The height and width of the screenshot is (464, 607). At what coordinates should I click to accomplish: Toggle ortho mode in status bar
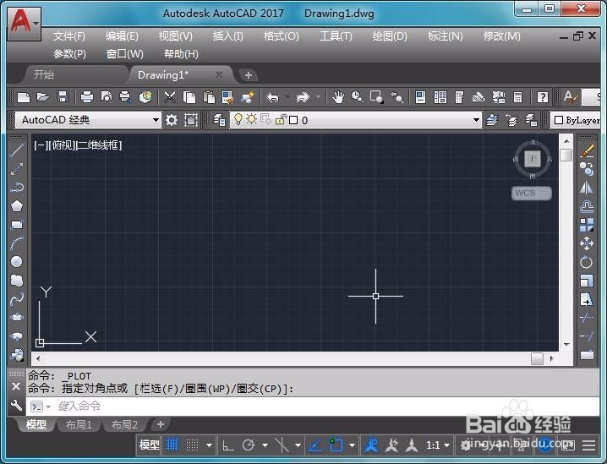(x=227, y=445)
